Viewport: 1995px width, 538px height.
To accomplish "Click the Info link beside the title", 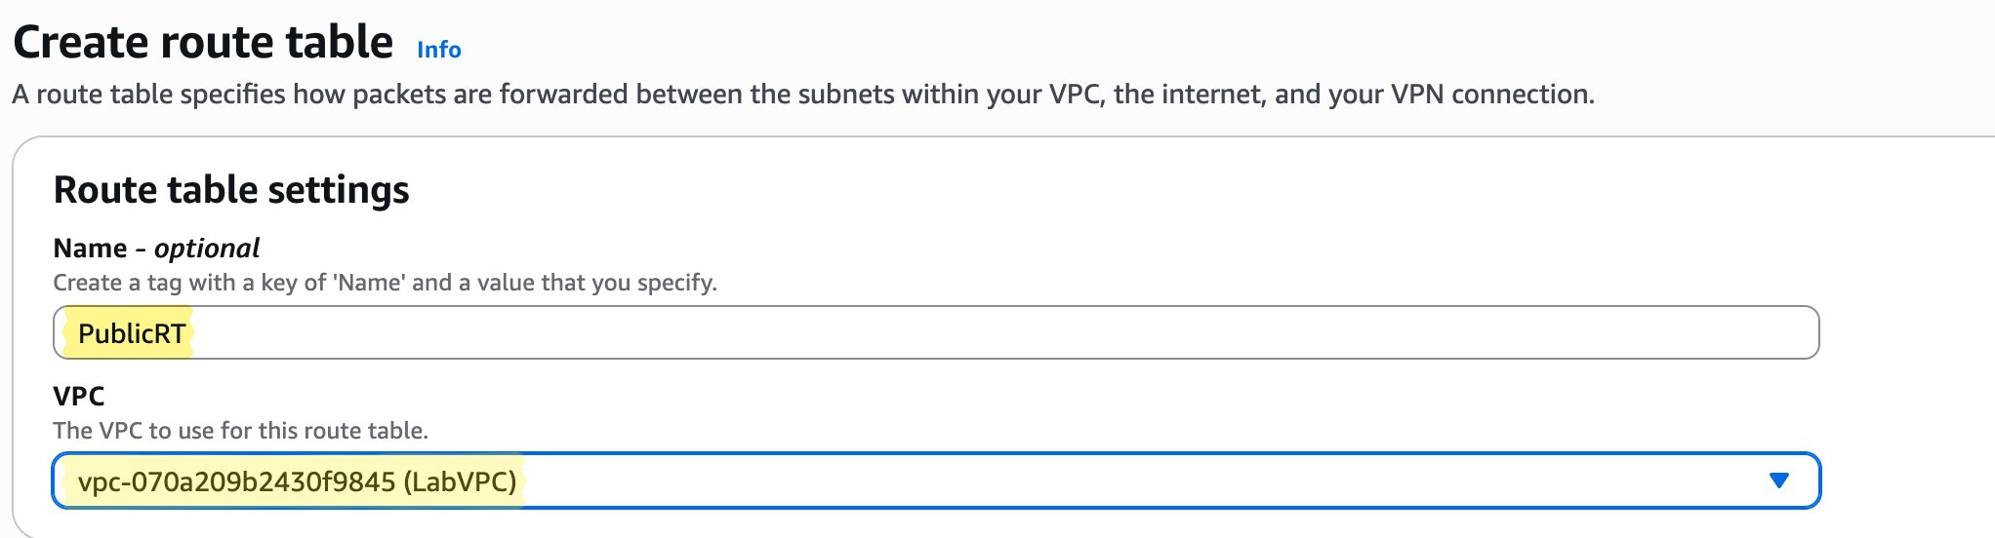I will click(438, 50).
